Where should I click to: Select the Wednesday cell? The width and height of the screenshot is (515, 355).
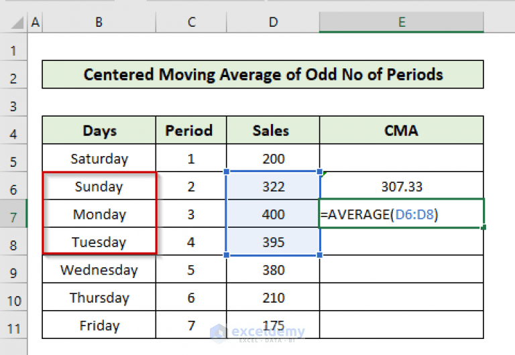point(99,269)
